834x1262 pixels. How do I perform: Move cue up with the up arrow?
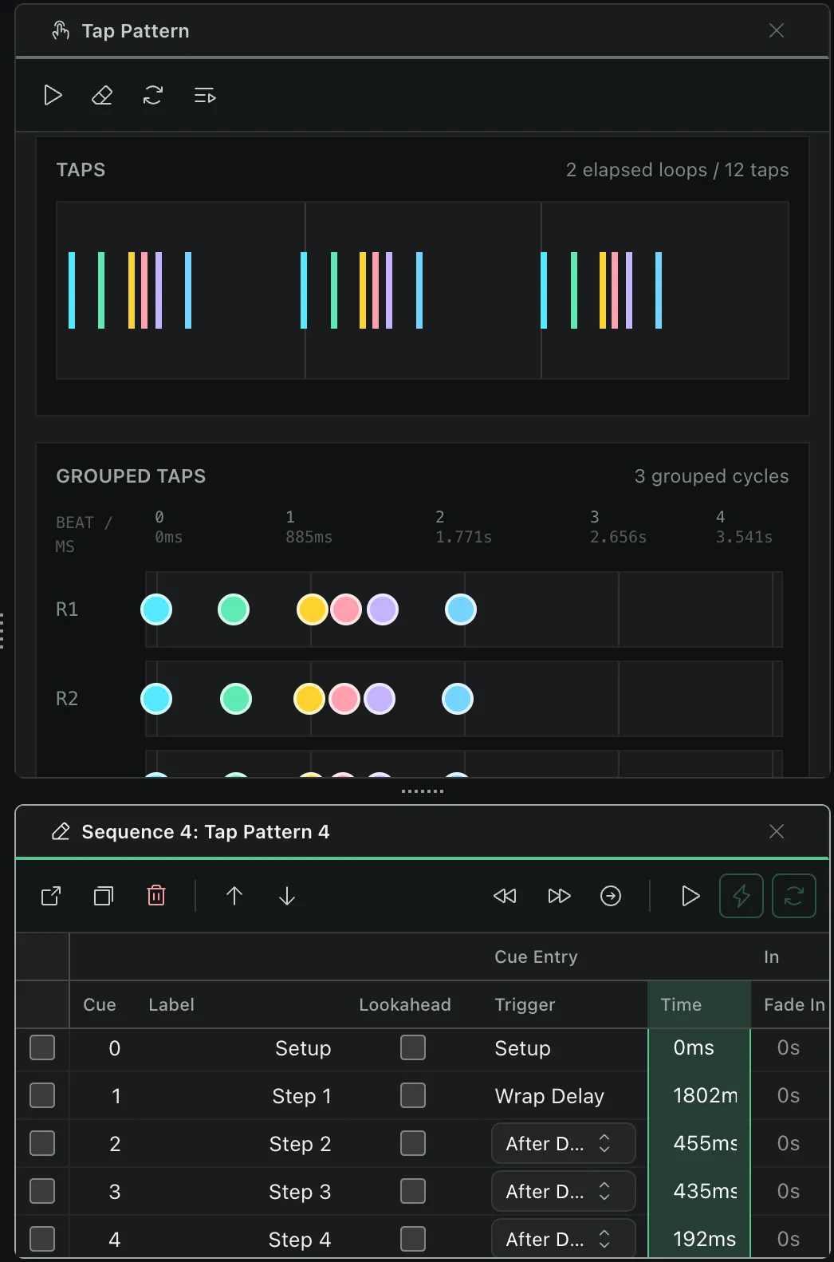tap(234, 896)
